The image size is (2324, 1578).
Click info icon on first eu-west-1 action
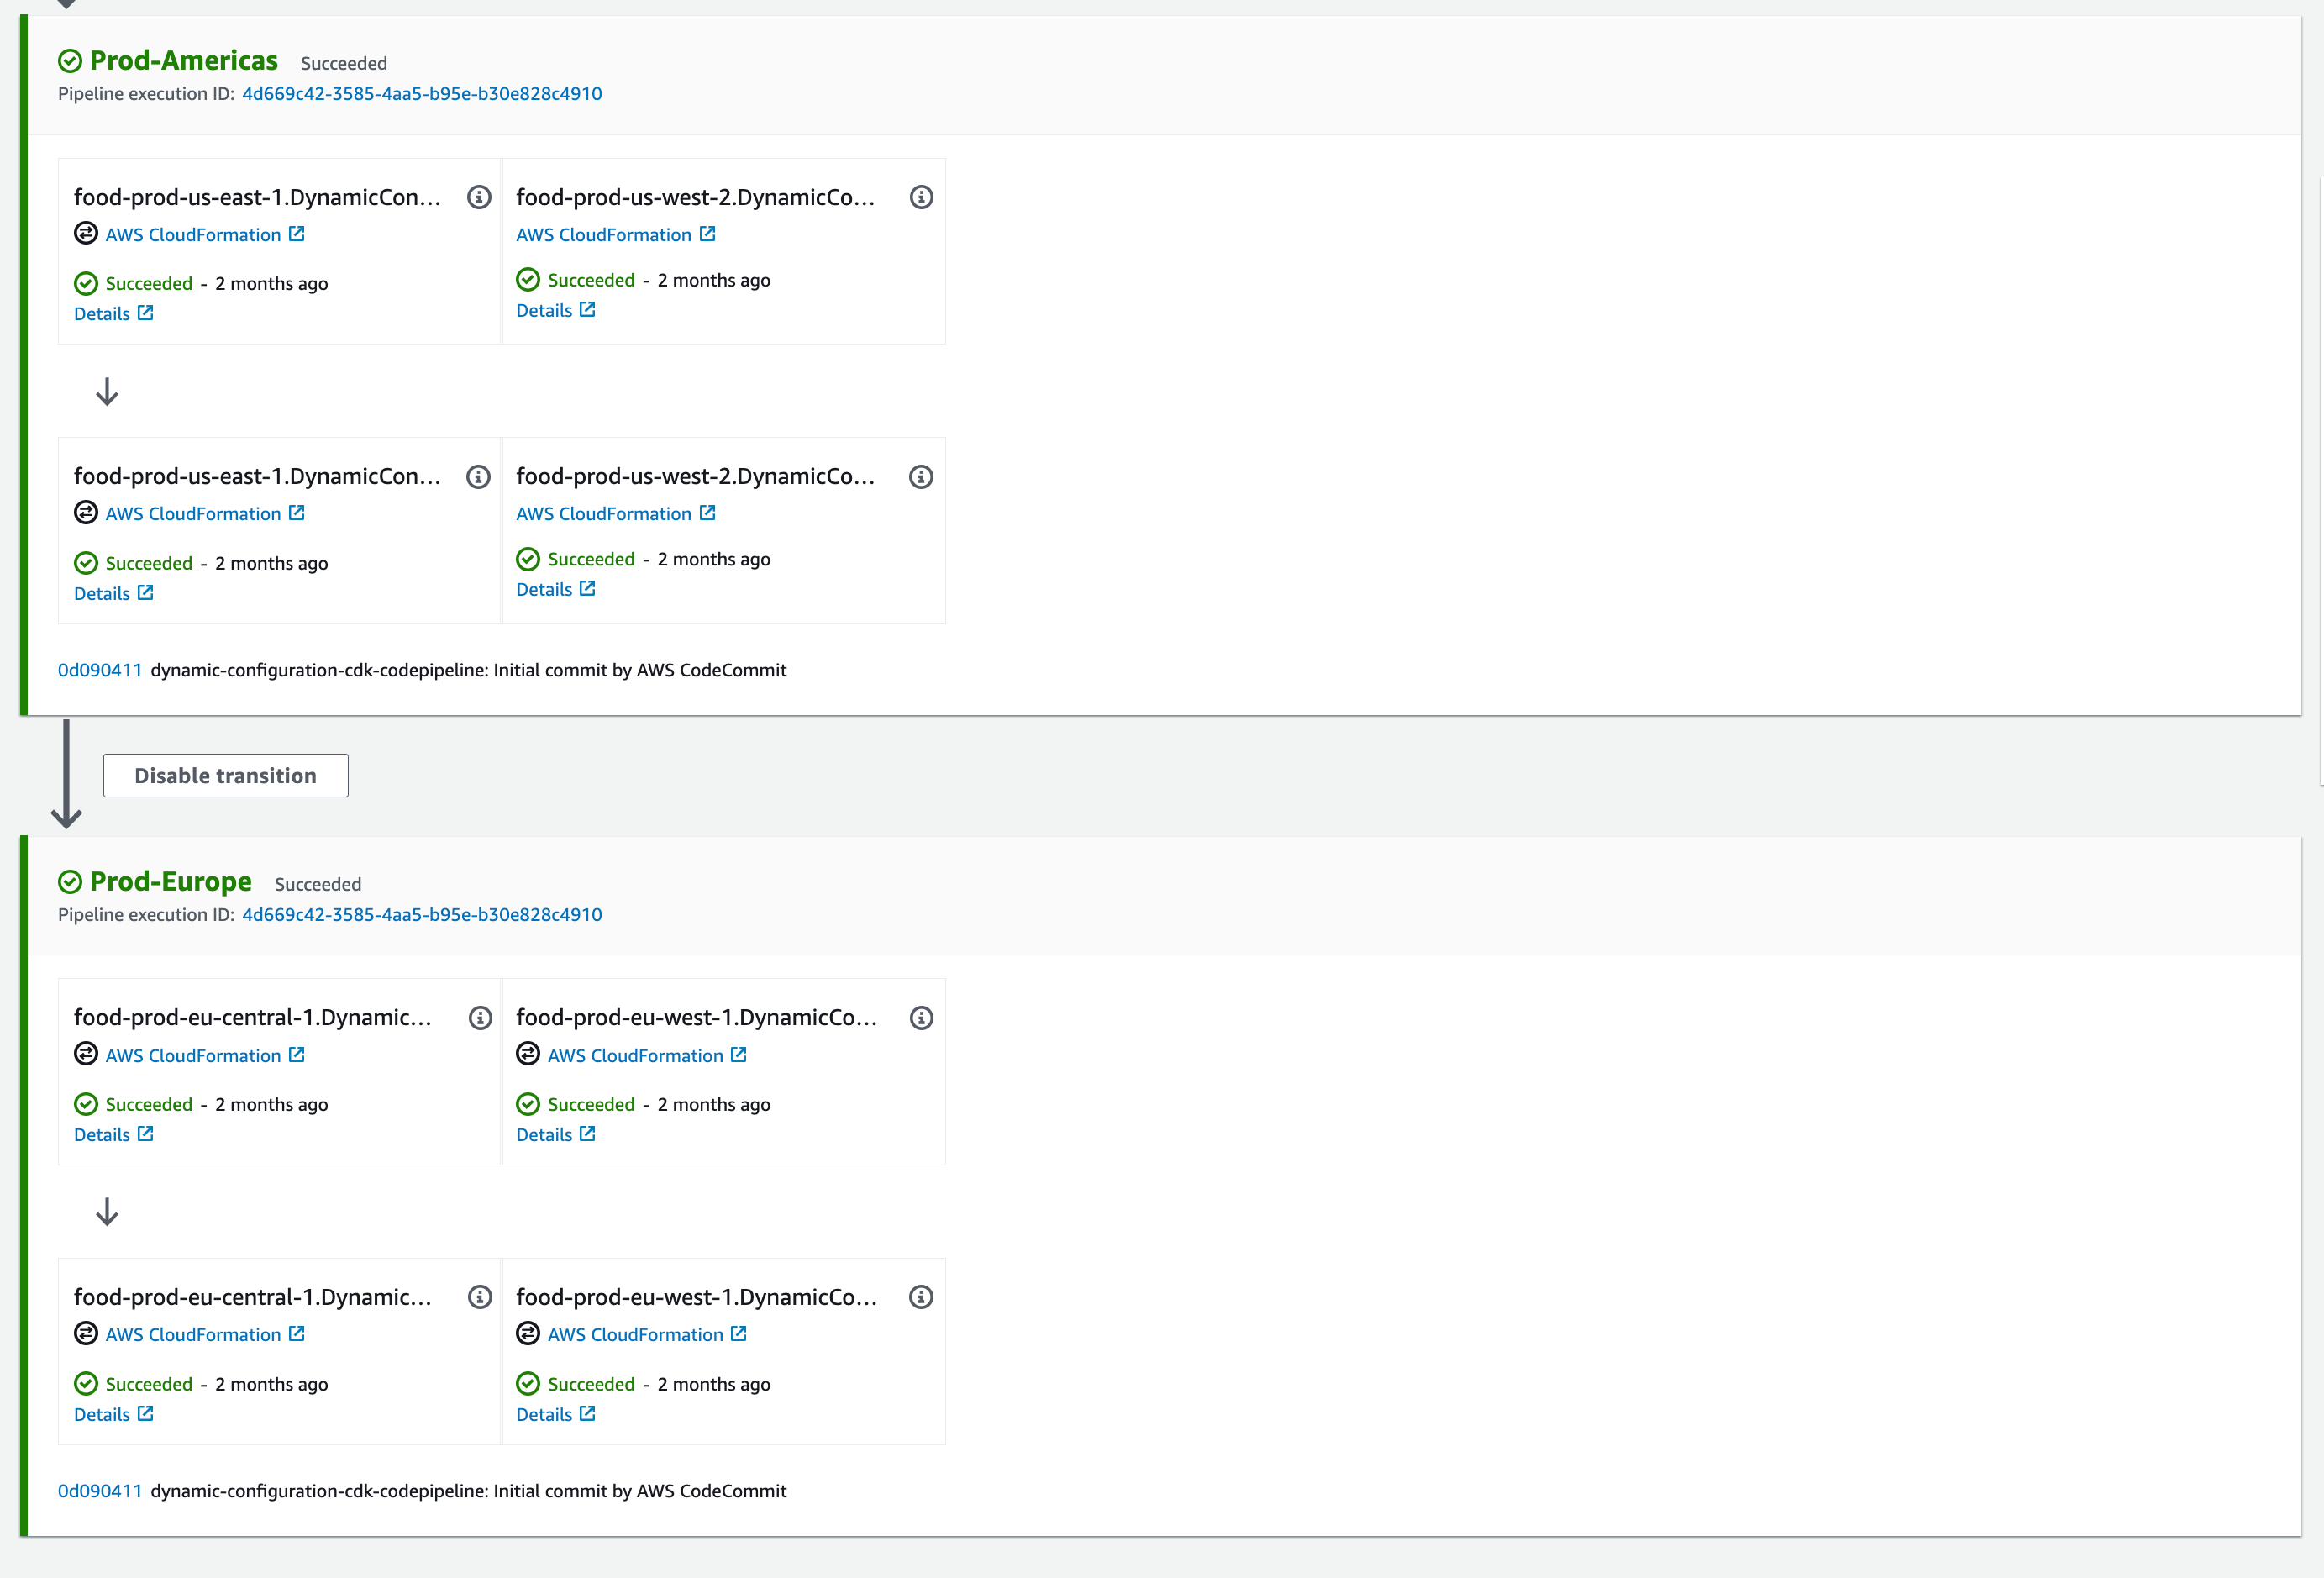click(x=921, y=1018)
